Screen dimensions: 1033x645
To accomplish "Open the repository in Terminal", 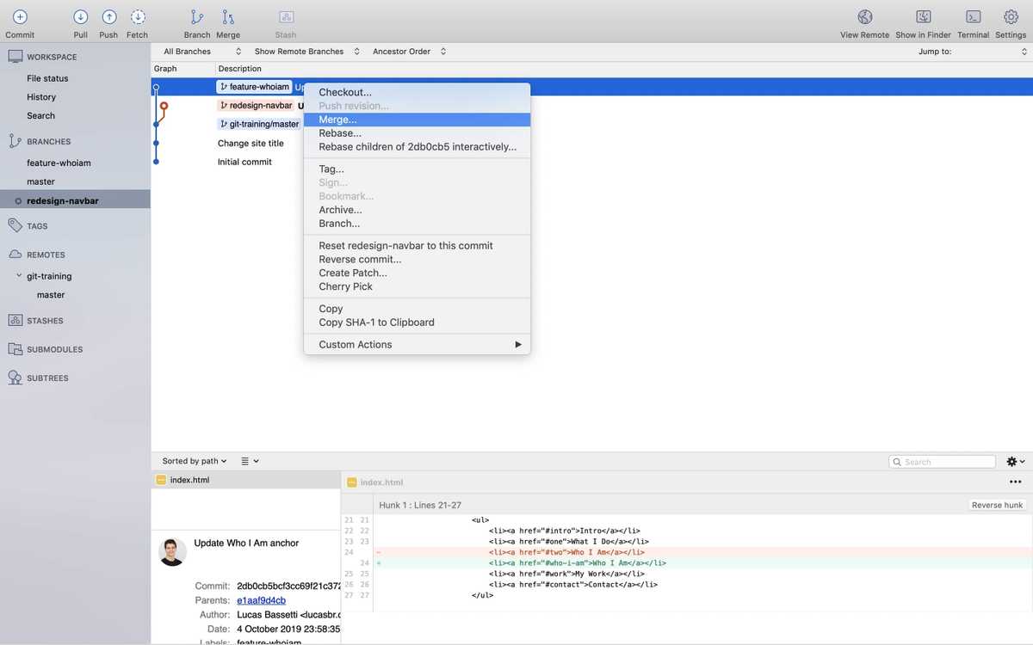I will (973, 17).
